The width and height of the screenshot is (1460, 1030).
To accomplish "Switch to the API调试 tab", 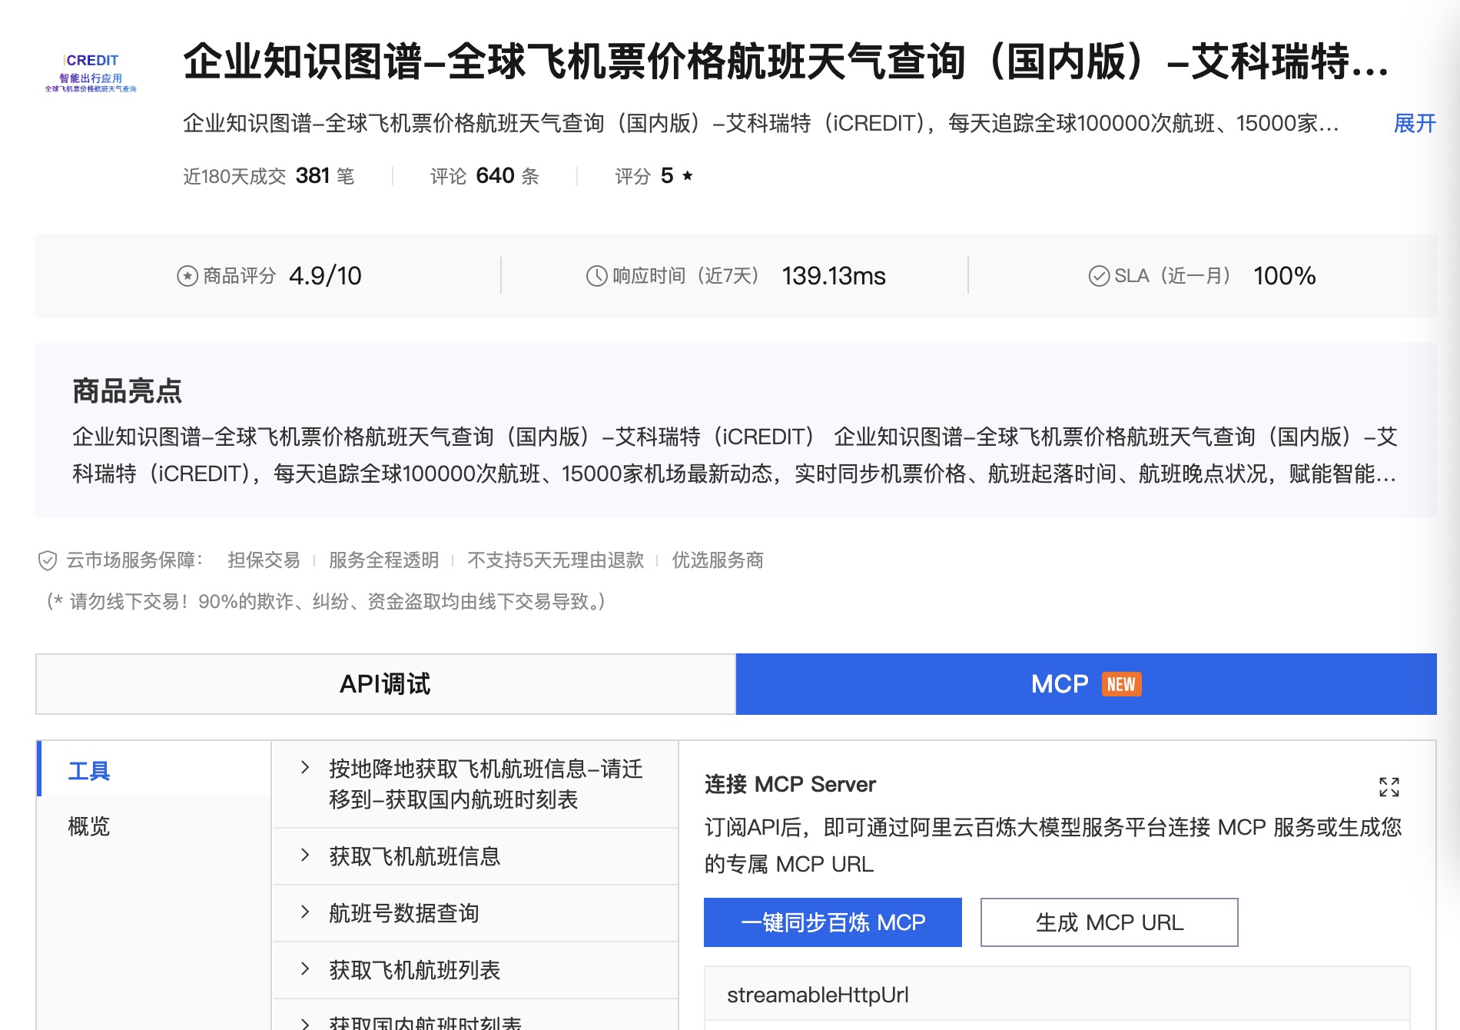I will pos(386,684).
